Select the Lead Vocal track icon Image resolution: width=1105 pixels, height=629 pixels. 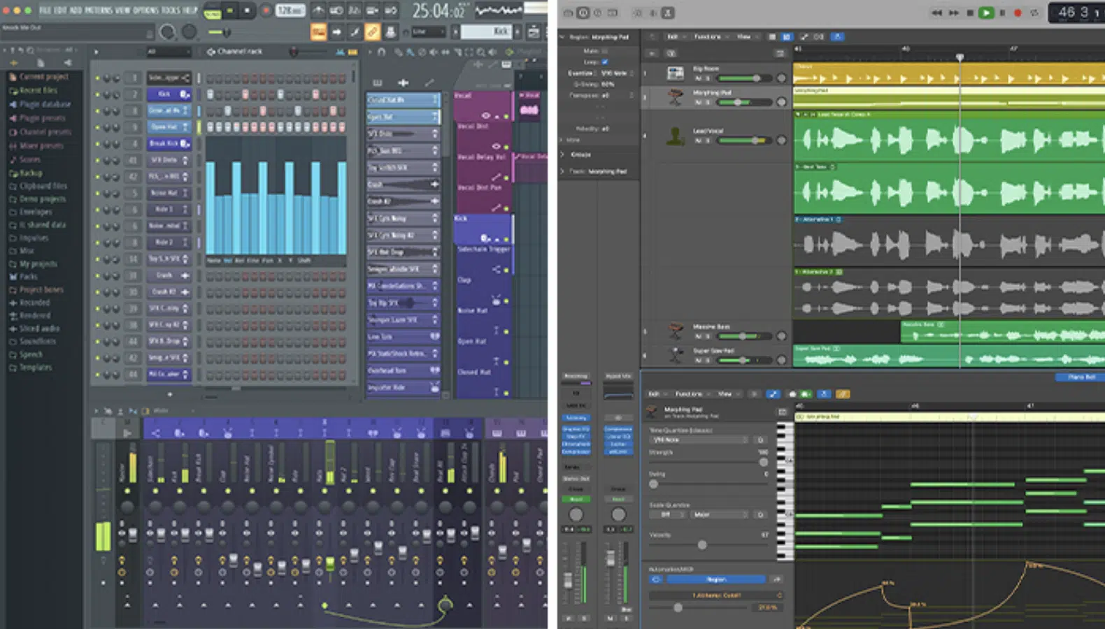click(x=675, y=136)
